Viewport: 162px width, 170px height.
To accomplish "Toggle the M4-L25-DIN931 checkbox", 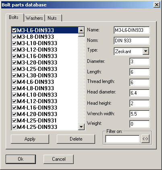I will click(x=14, y=120).
